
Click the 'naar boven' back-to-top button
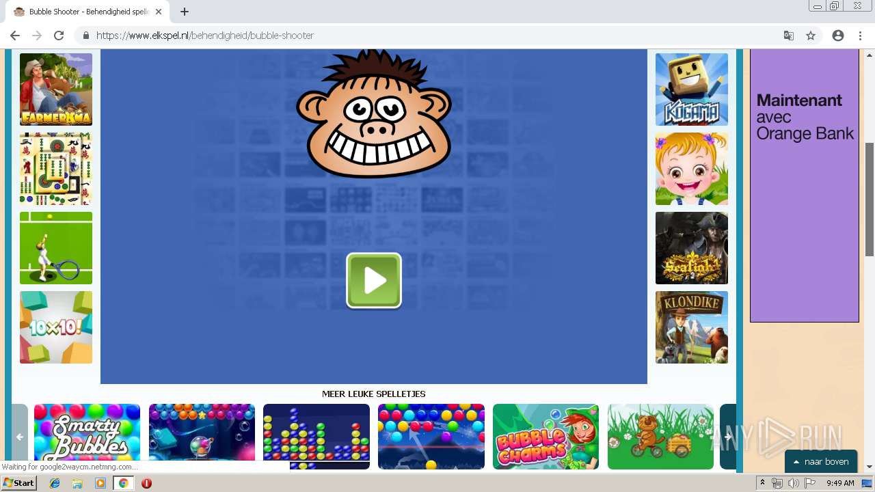[x=821, y=461]
